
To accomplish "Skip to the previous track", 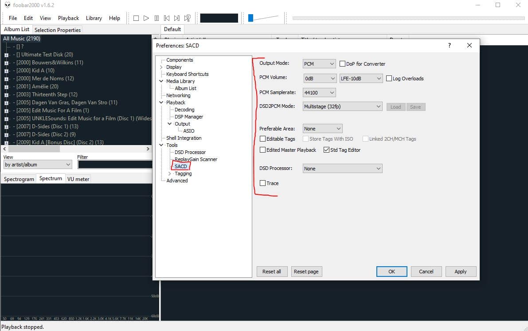I will pyautogui.click(x=167, y=18).
